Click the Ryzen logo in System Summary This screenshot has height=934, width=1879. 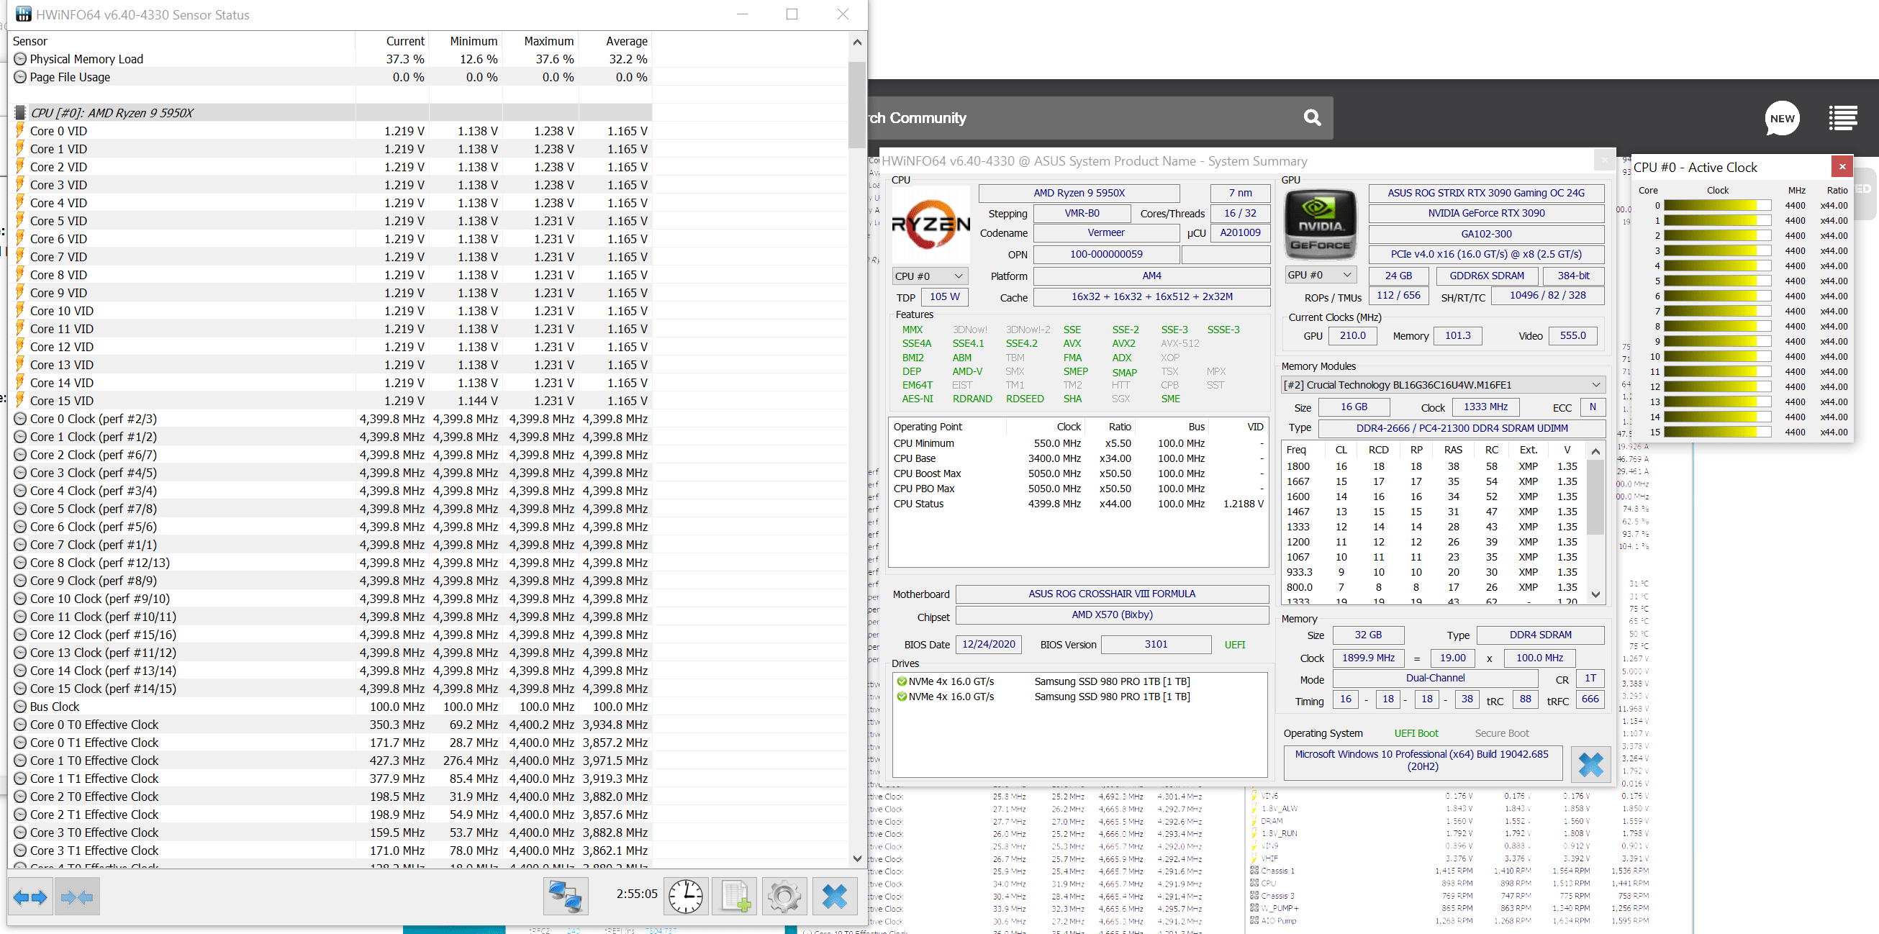click(x=931, y=225)
